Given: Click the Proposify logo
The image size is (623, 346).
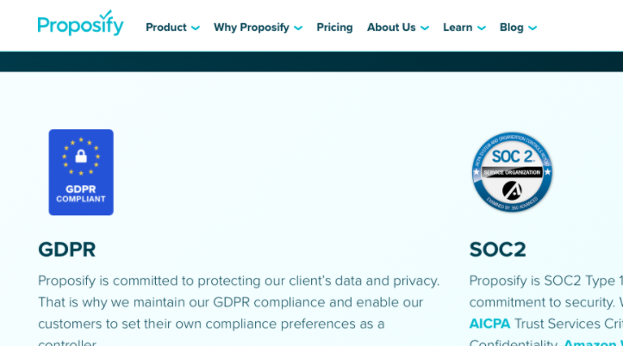Looking at the screenshot, I should (x=81, y=23).
